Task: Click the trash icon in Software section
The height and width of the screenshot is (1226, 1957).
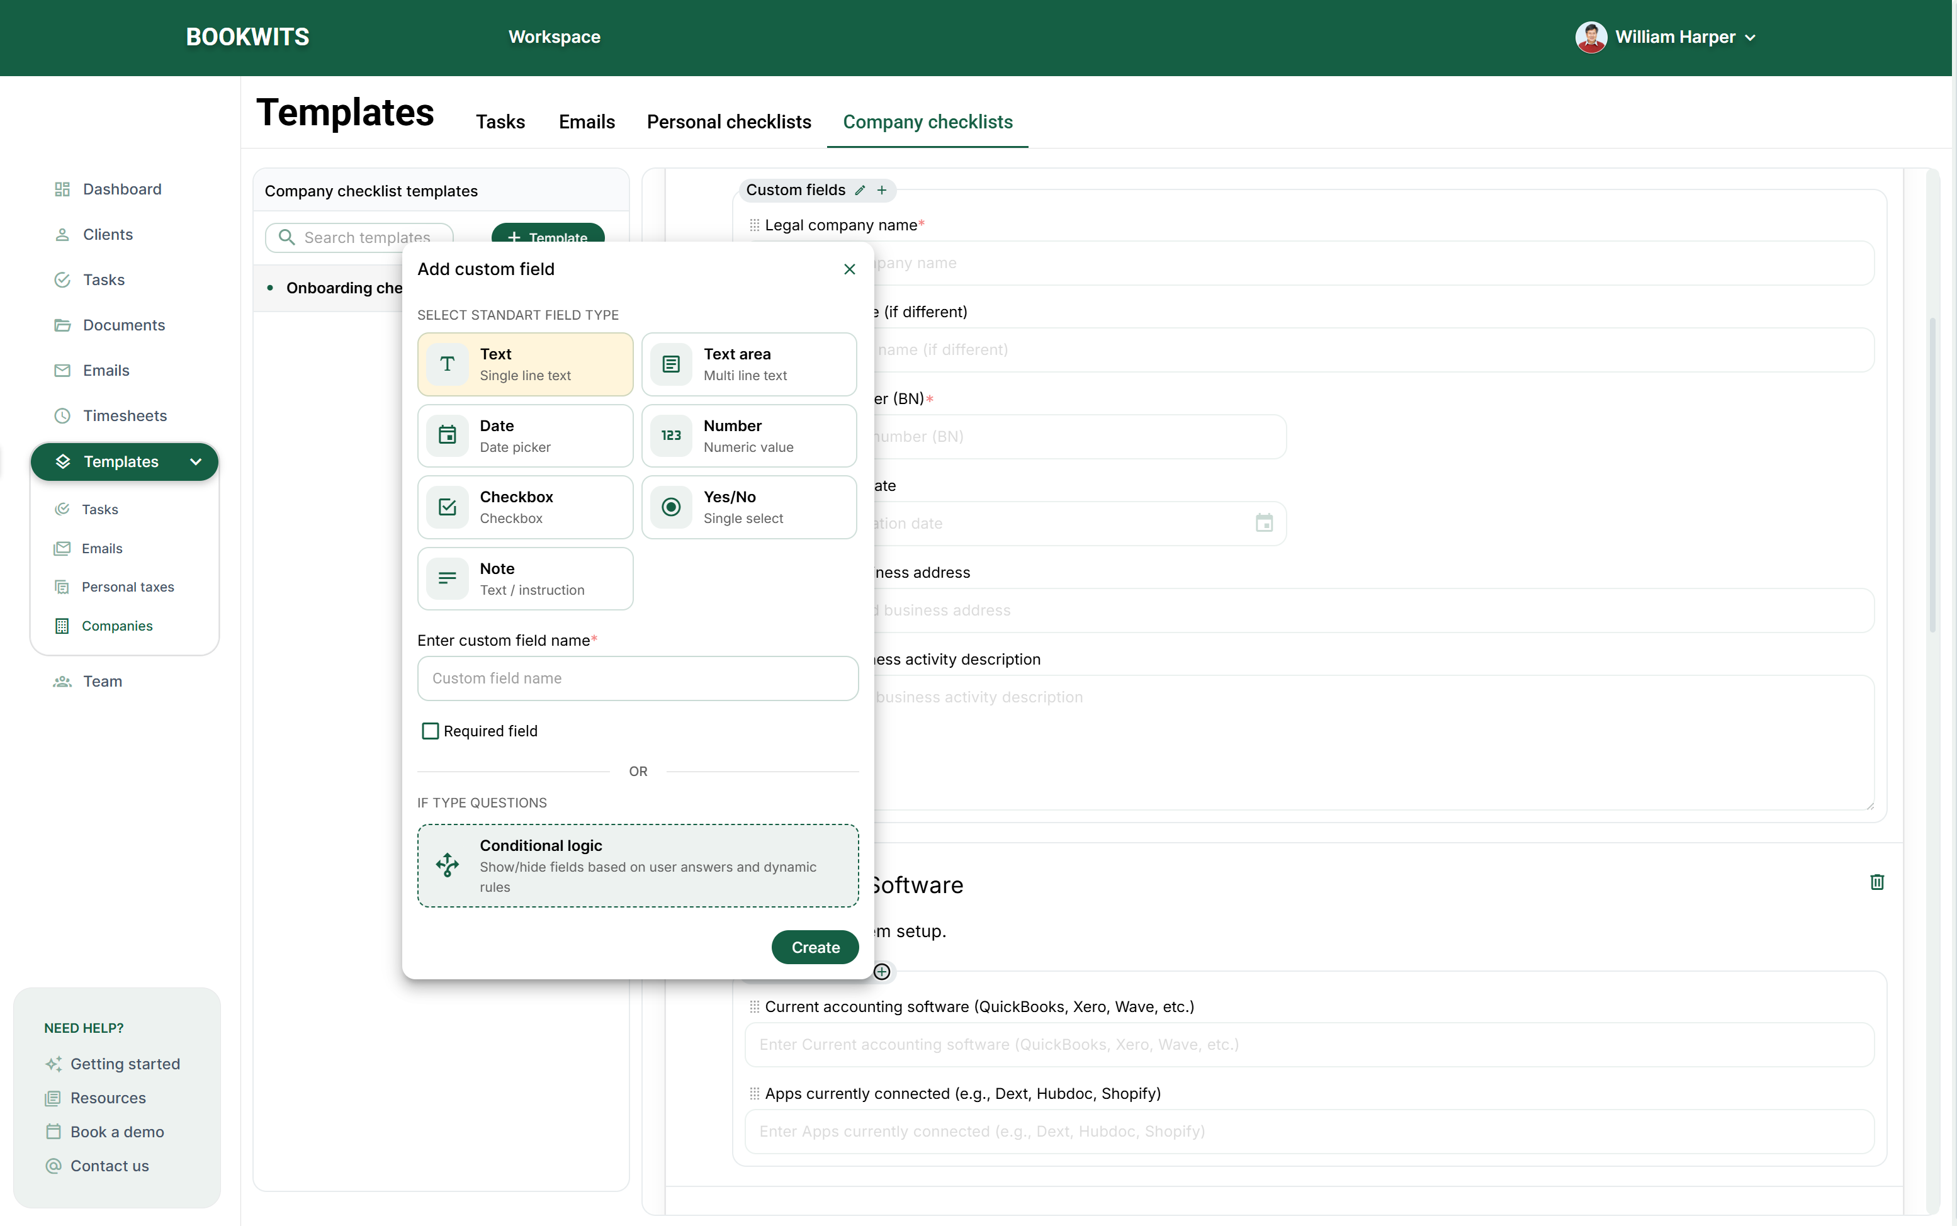Action: [x=1876, y=881]
